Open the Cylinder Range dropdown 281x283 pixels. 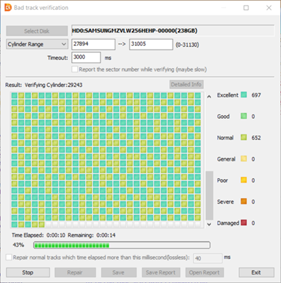37,45
